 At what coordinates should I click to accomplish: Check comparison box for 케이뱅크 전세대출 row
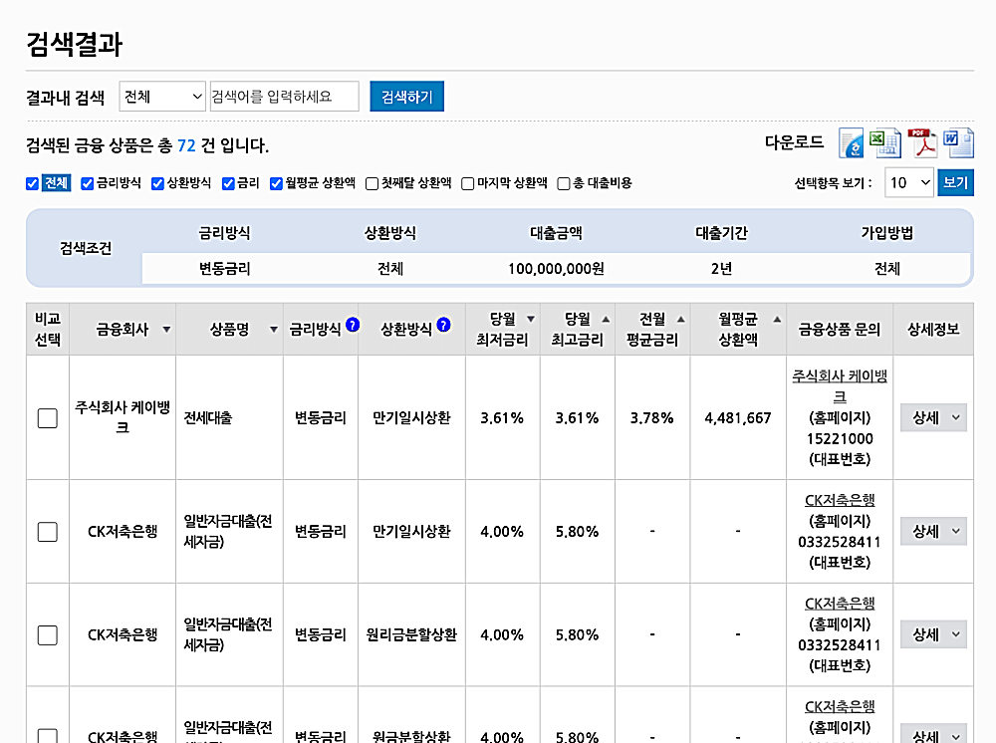pyautogui.click(x=47, y=417)
